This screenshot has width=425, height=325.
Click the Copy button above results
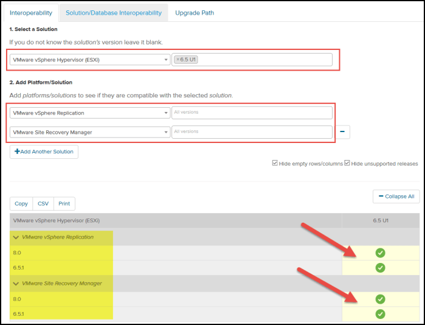pyautogui.click(x=21, y=204)
